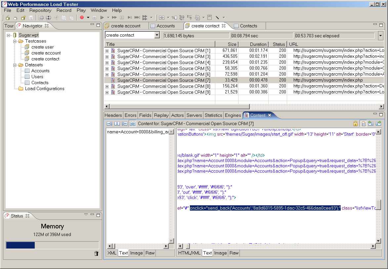Select the Users dataset in Navigator

pos(37,77)
